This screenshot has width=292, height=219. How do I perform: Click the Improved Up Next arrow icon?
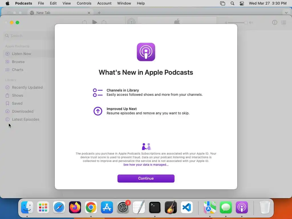pos(98,111)
